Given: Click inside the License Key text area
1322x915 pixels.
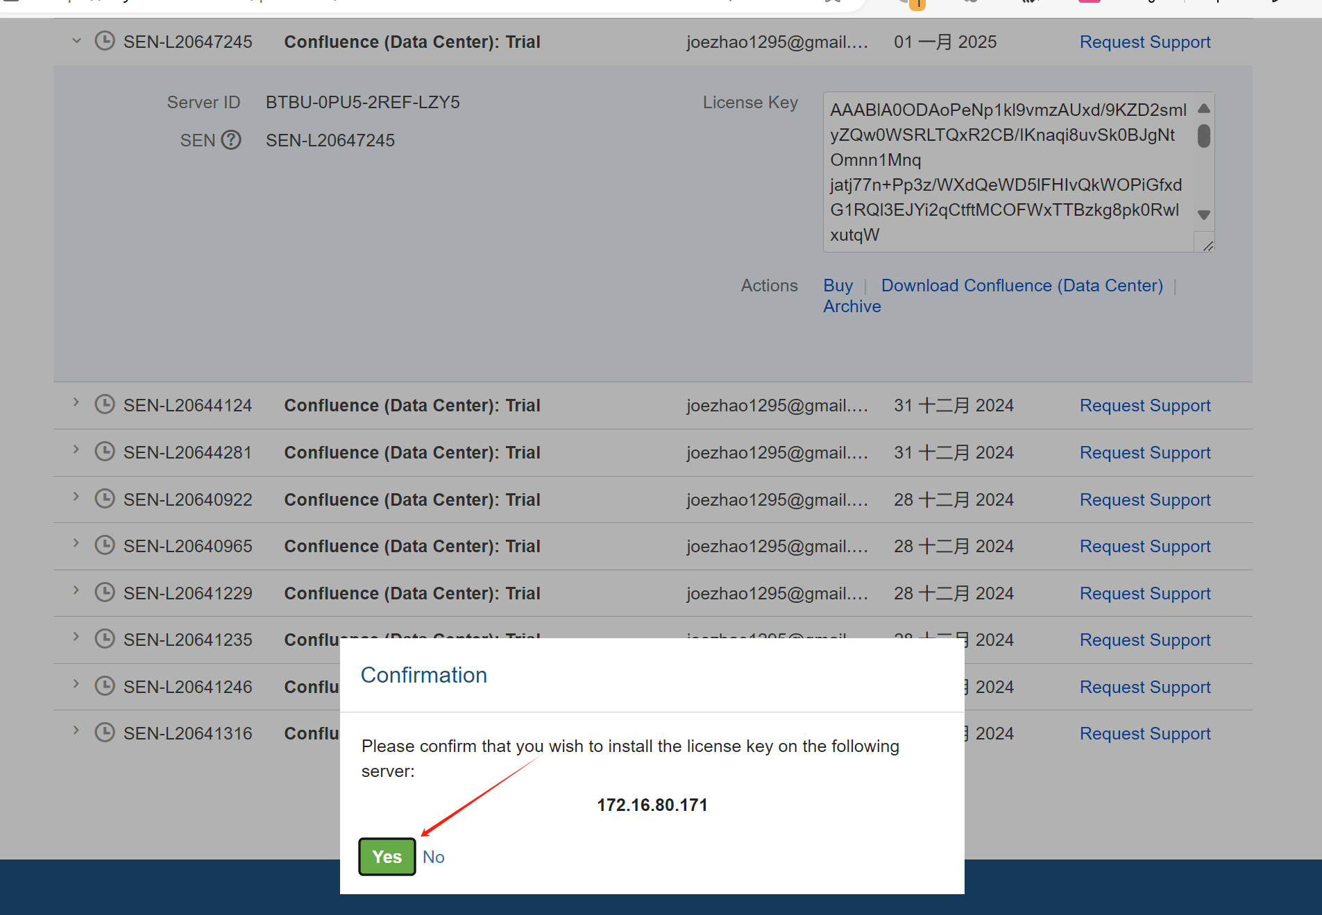Looking at the screenshot, I should coord(1019,172).
